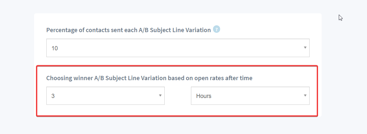Open the percentage of contacts dropdown
The image size is (367, 134).
[178, 48]
